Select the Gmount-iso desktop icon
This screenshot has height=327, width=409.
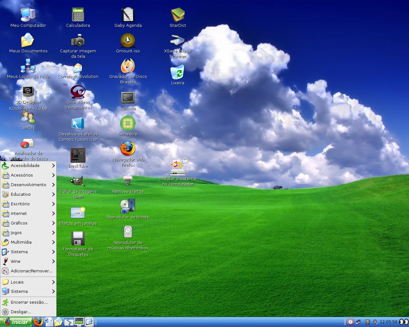coord(128,40)
